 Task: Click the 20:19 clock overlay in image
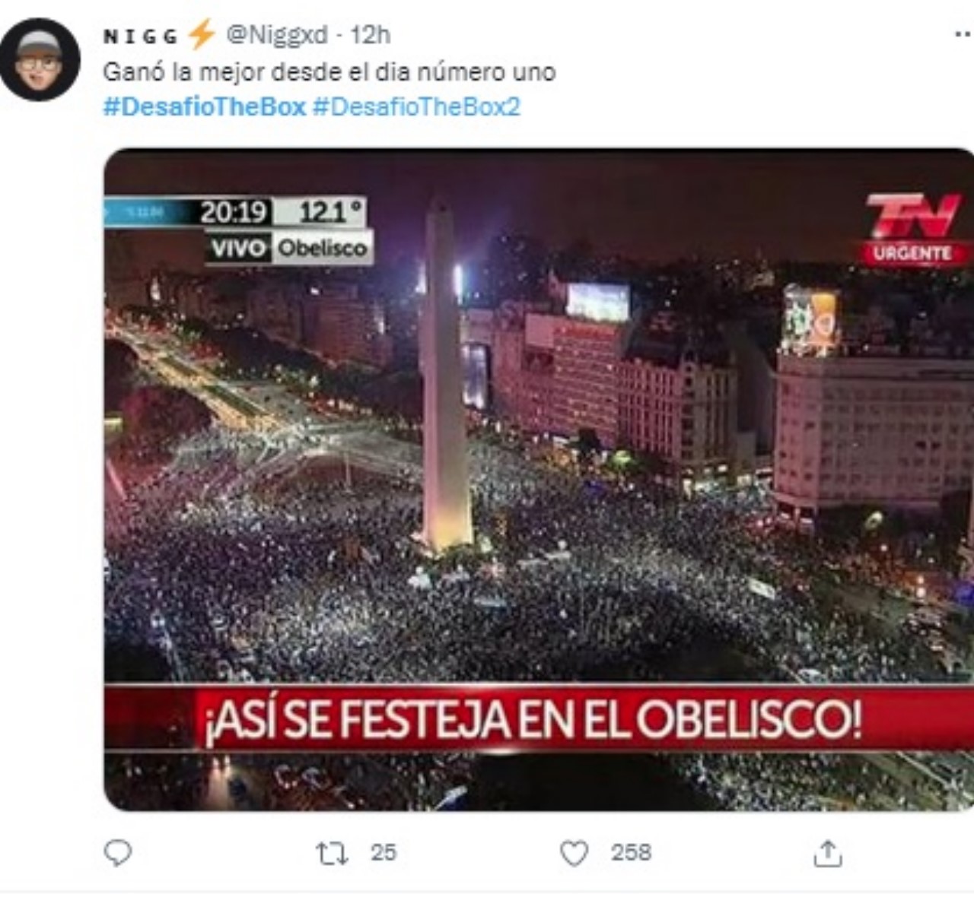coord(233,212)
